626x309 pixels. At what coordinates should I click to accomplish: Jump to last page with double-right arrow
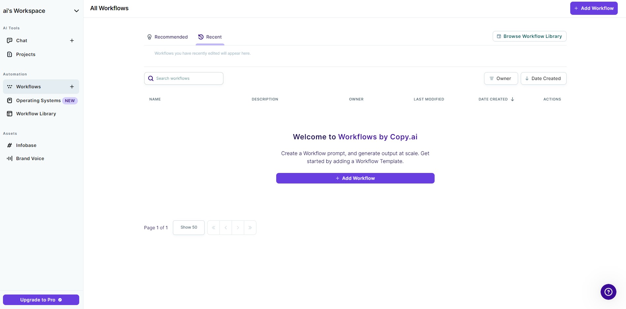tap(250, 228)
